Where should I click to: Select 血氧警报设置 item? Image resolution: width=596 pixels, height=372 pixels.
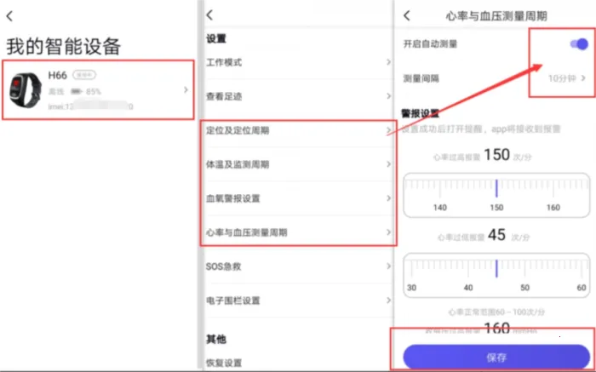click(x=298, y=198)
